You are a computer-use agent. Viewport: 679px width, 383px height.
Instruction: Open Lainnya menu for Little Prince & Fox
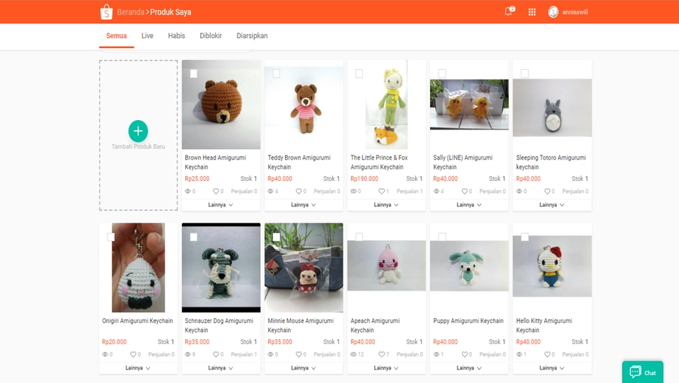[386, 205]
